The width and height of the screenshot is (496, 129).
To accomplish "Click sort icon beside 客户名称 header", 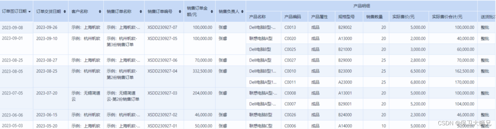I will click(x=100, y=11).
